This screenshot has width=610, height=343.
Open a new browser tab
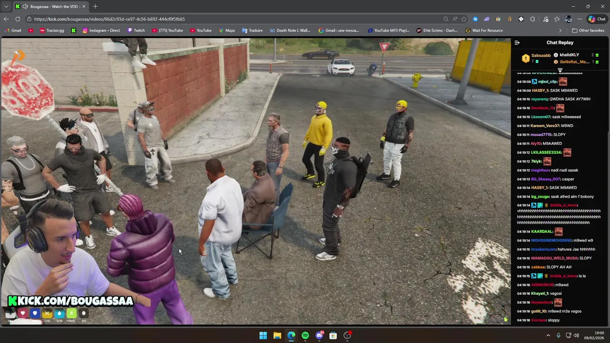click(x=95, y=7)
